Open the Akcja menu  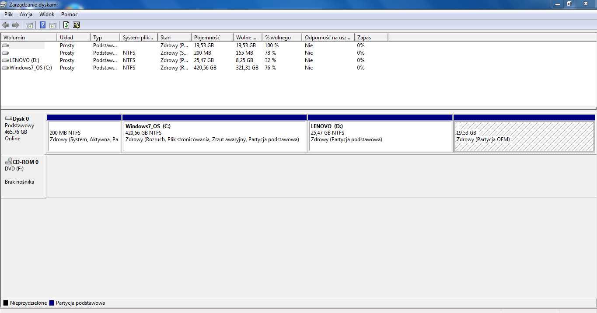point(26,14)
